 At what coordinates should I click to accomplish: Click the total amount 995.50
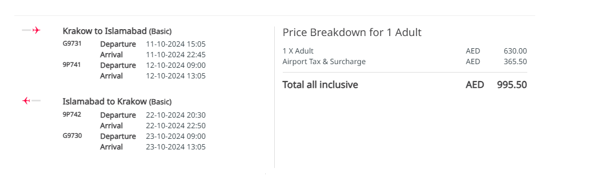512,85
